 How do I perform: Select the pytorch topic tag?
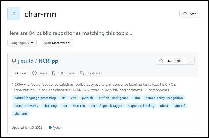87,98
